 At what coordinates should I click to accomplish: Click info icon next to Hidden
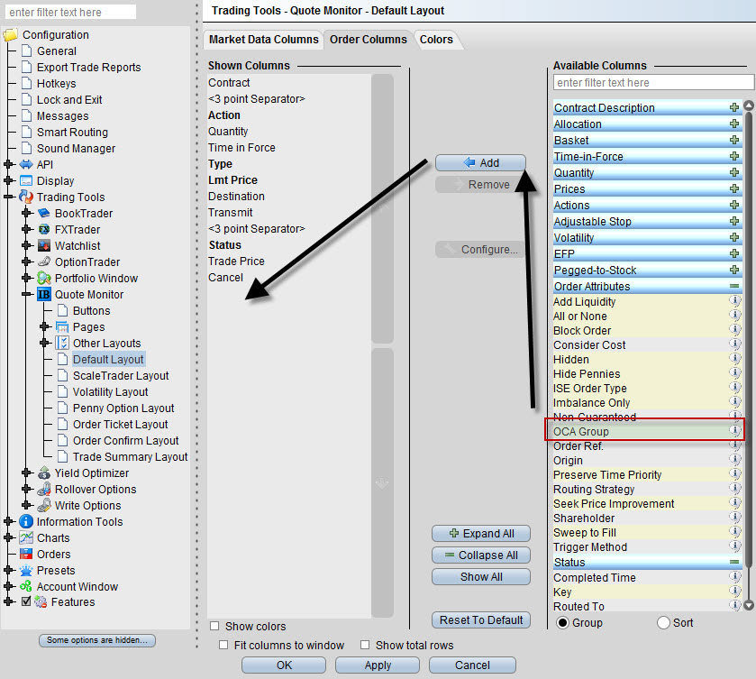[x=734, y=358]
